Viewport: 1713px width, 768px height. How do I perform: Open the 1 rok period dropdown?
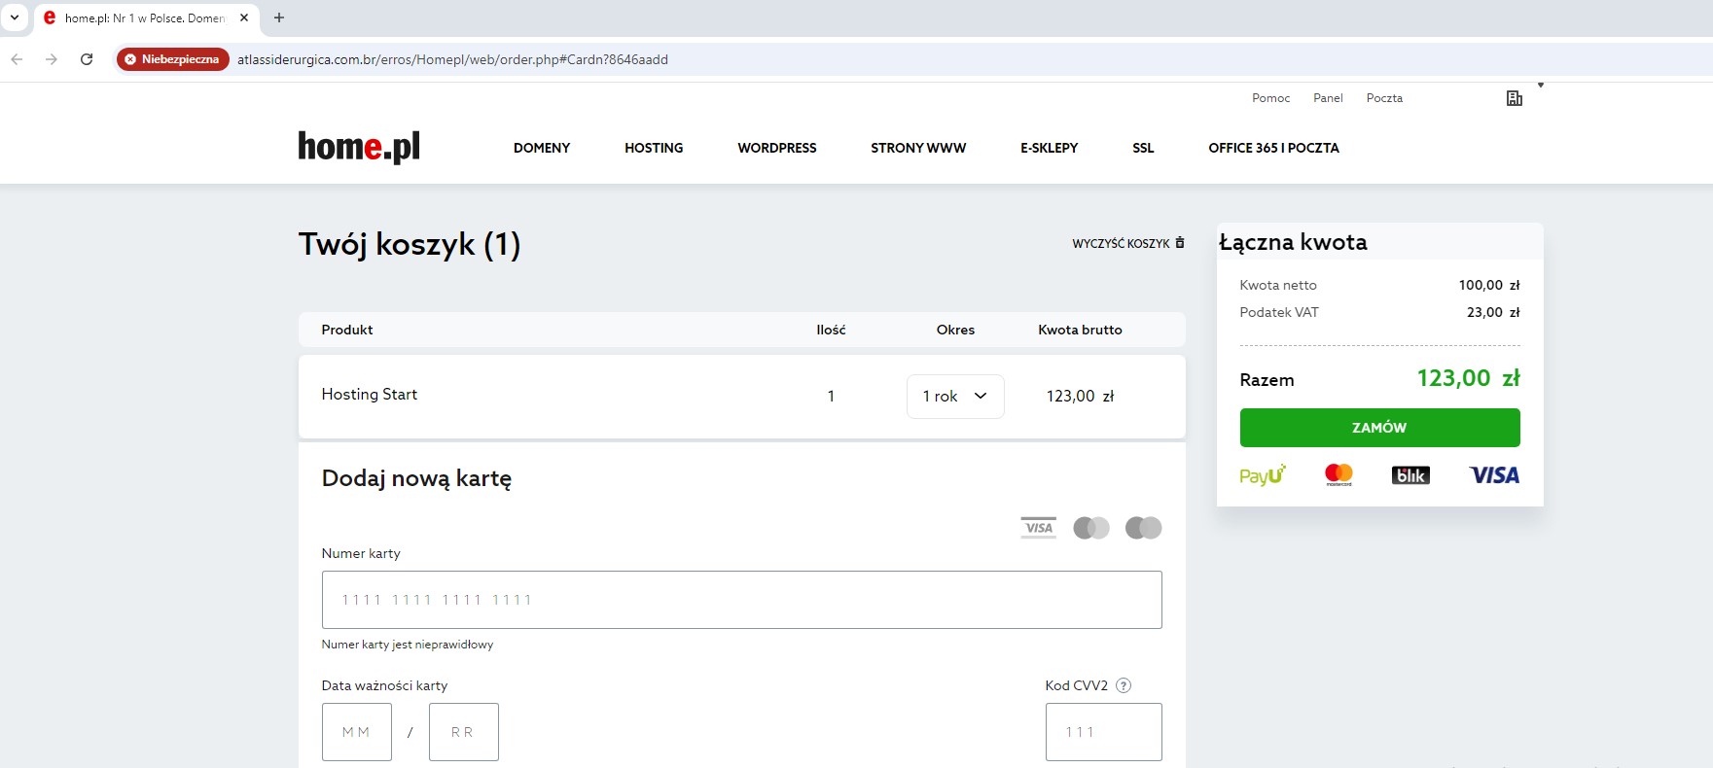point(954,397)
